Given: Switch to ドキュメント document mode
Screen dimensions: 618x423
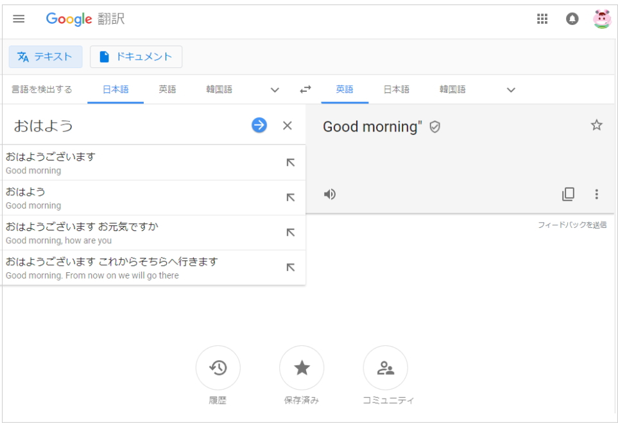Looking at the screenshot, I should tap(136, 56).
